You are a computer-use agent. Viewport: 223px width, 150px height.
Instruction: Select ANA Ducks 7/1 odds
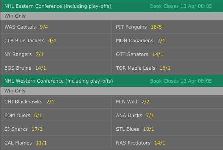click(168, 115)
